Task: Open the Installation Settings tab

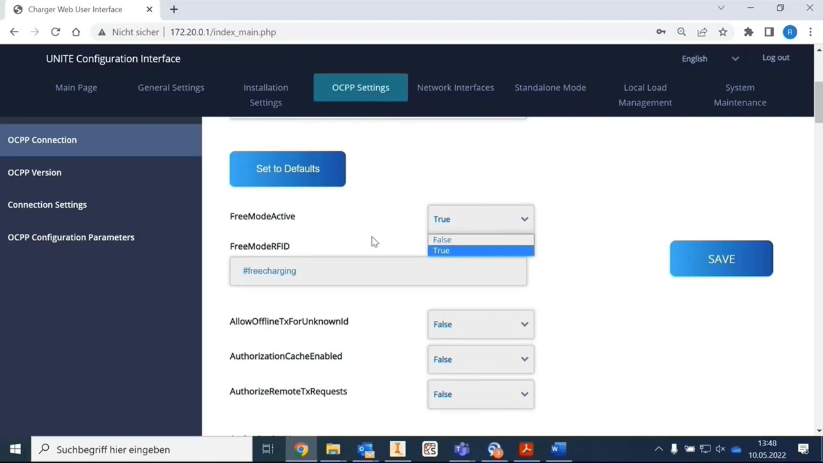Action: pos(266,95)
